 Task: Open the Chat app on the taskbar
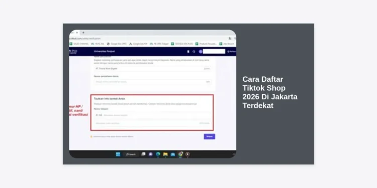[x=150, y=154]
